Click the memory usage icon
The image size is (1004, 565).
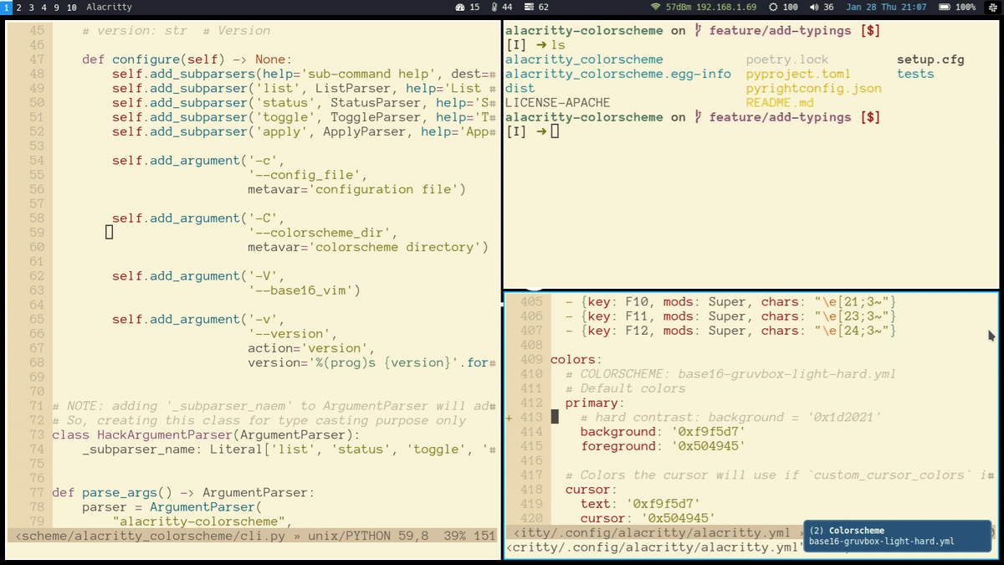(x=529, y=7)
